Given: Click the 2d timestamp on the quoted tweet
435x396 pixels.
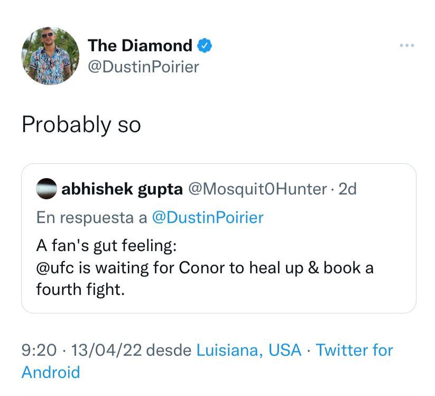Looking at the screenshot, I should 350,190.
